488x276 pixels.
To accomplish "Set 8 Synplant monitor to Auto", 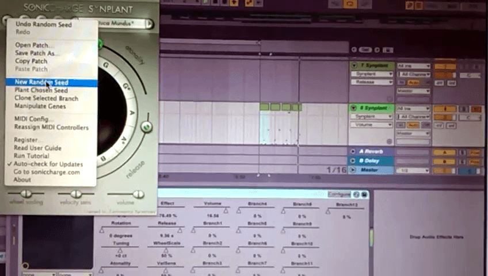I will 413,125.
